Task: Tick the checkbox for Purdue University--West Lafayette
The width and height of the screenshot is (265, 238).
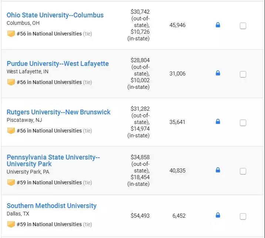Action: point(243,74)
